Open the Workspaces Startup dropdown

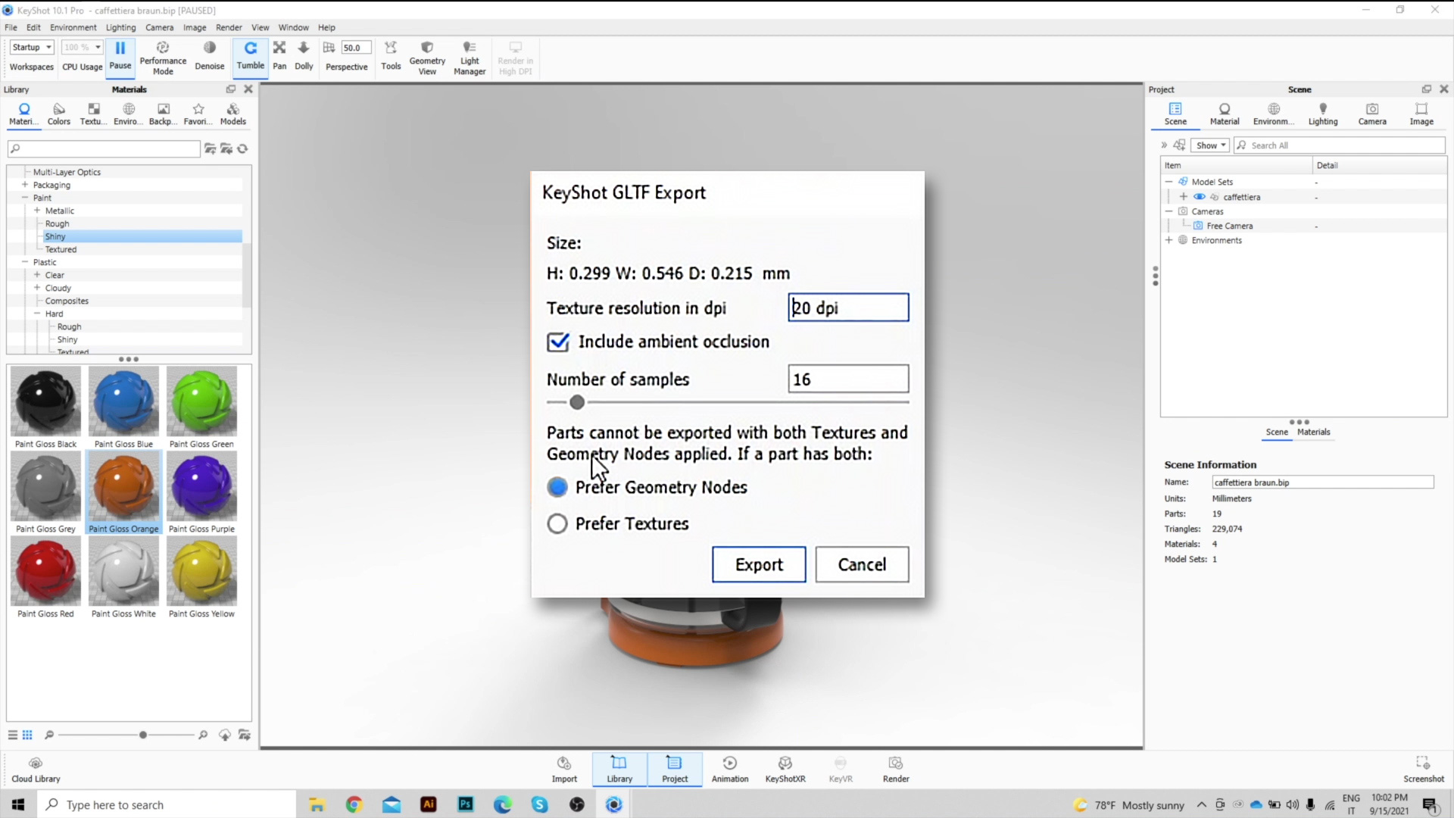click(32, 47)
